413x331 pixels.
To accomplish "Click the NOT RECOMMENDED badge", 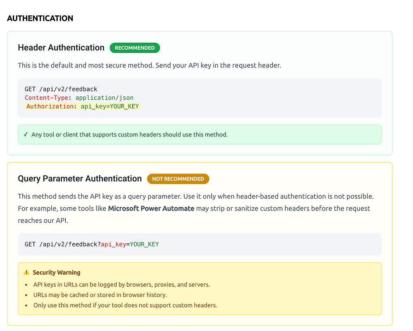I will [178, 179].
